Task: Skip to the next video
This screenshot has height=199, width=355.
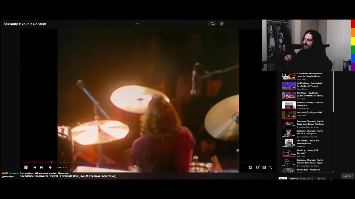Action: [41, 167]
